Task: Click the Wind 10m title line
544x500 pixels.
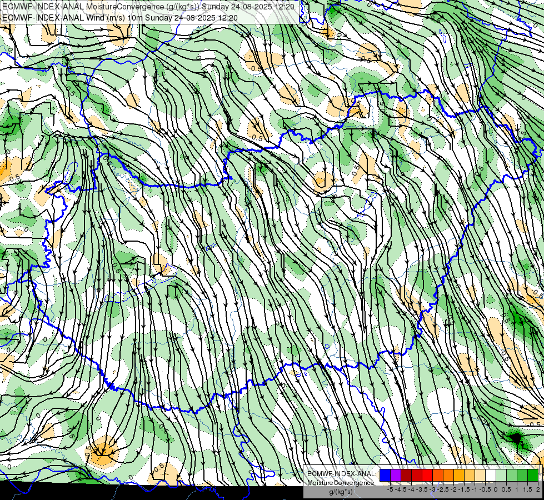Action: pyautogui.click(x=120, y=17)
